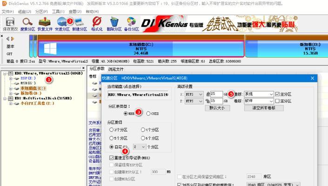Open the Search Partition tool
Screen dimensions: 328x186
[27, 24]
